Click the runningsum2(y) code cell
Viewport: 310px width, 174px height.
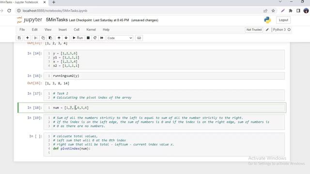tap(164, 76)
